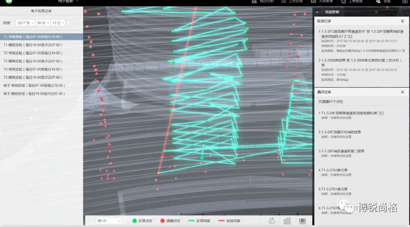Open delay record 1 about 1-3-3F 通道
Image resolution: width=410 pixels, height=227 pixels.
[361, 41]
